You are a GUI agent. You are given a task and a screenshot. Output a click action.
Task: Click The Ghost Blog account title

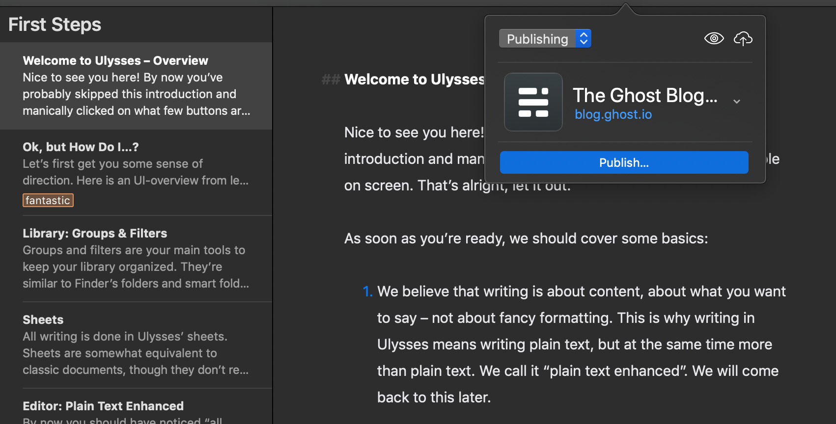click(x=644, y=95)
